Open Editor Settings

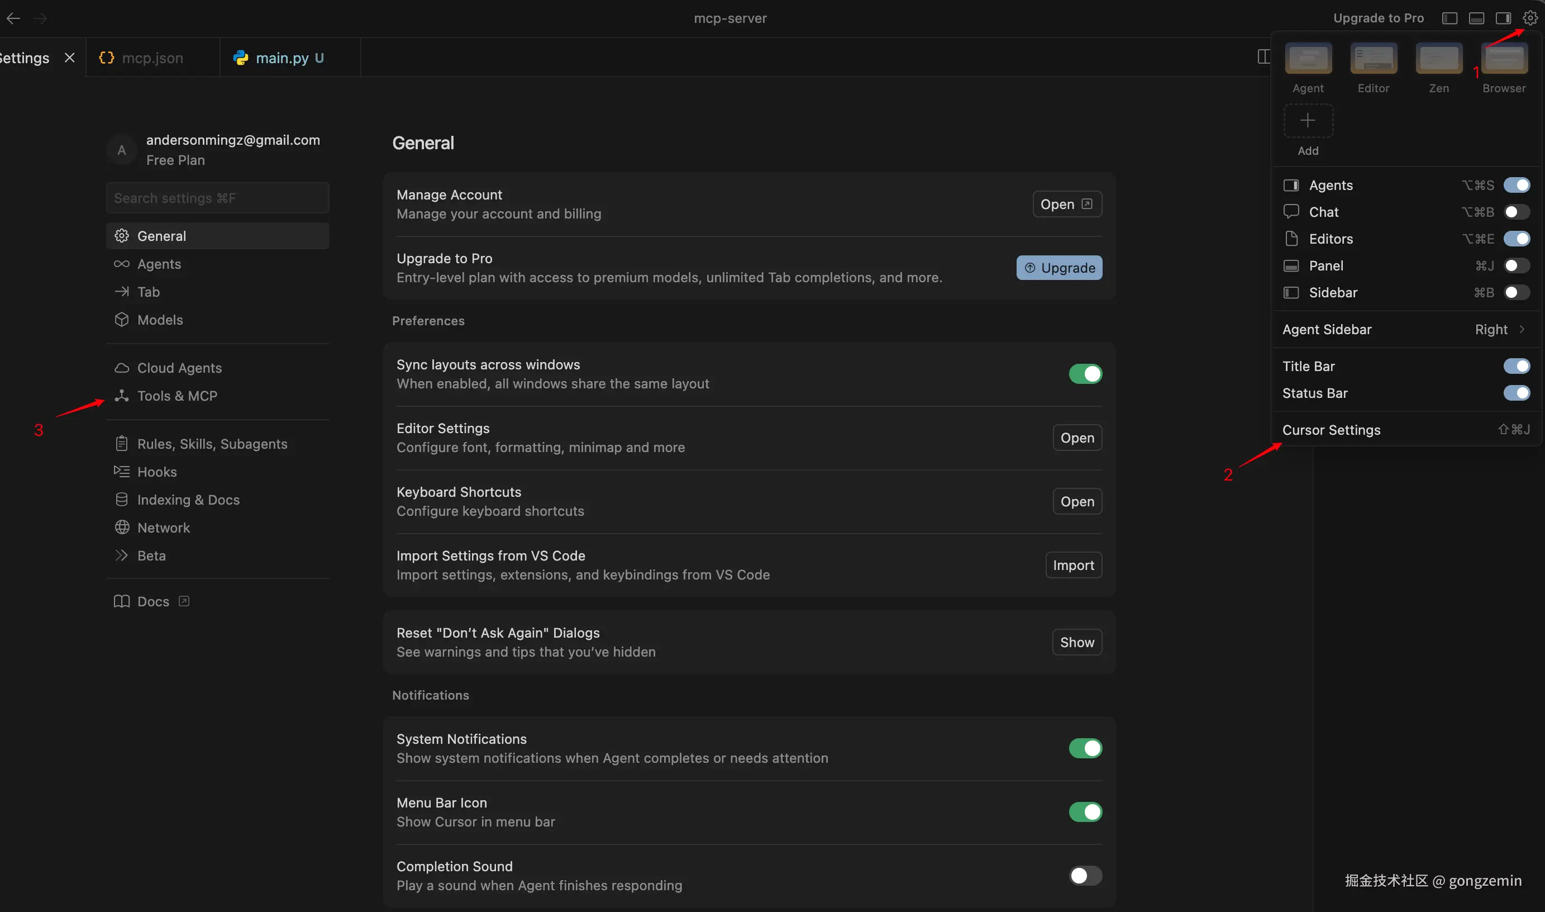click(x=1077, y=438)
